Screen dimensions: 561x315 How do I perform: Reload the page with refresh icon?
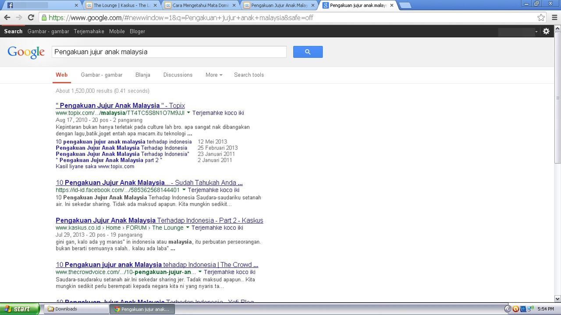pos(31,17)
